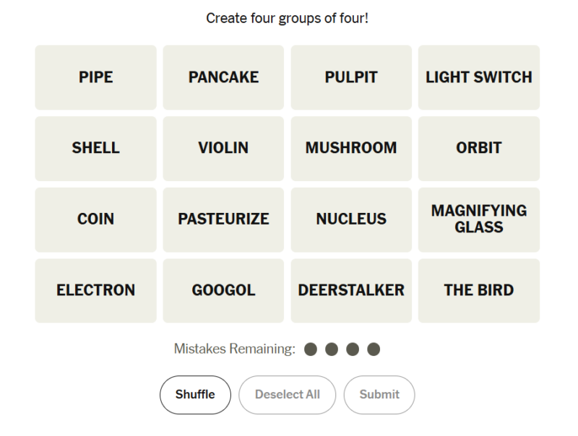The image size is (578, 436).
Task: Select THE BIRD tile
Action: 478,290
